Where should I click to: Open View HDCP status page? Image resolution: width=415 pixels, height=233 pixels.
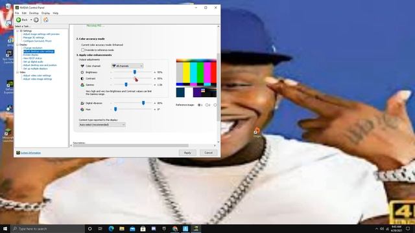click(x=32, y=58)
